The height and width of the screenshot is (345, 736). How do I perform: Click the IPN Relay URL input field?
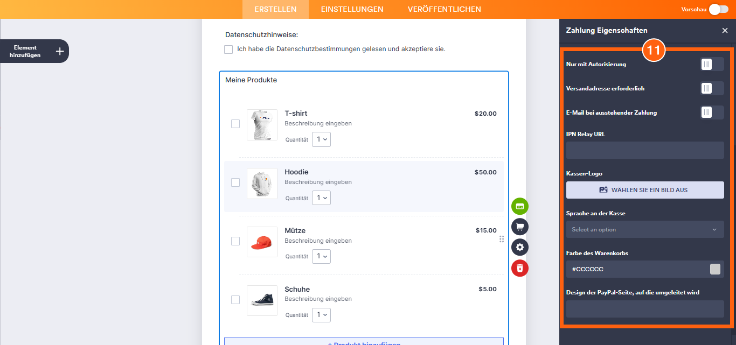644,150
